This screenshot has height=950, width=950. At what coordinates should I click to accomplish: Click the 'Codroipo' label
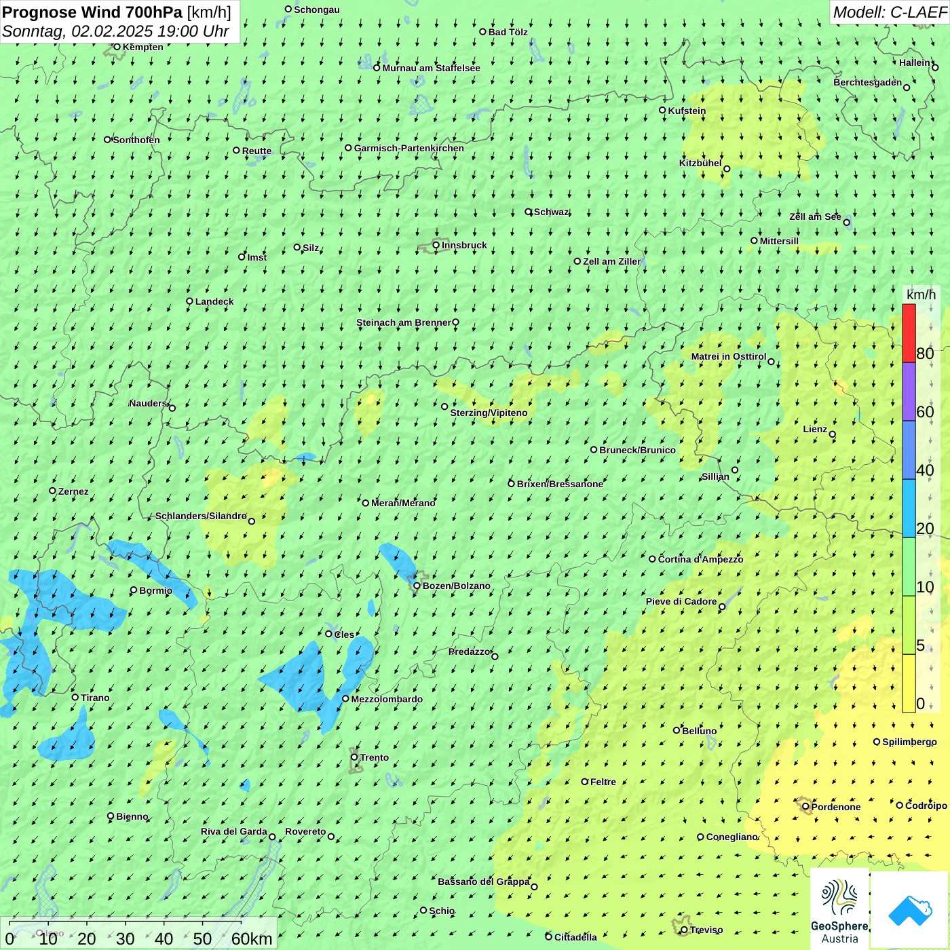[x=926, y=805]
